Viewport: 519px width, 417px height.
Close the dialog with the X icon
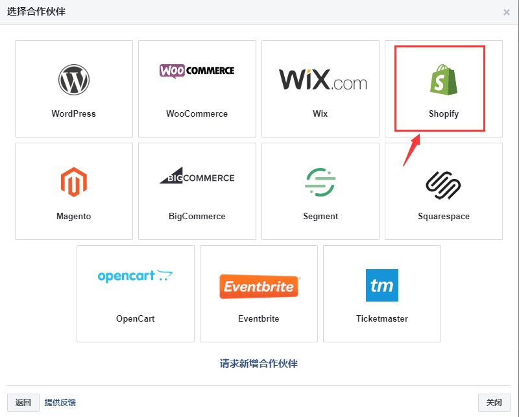pos(507,12)
